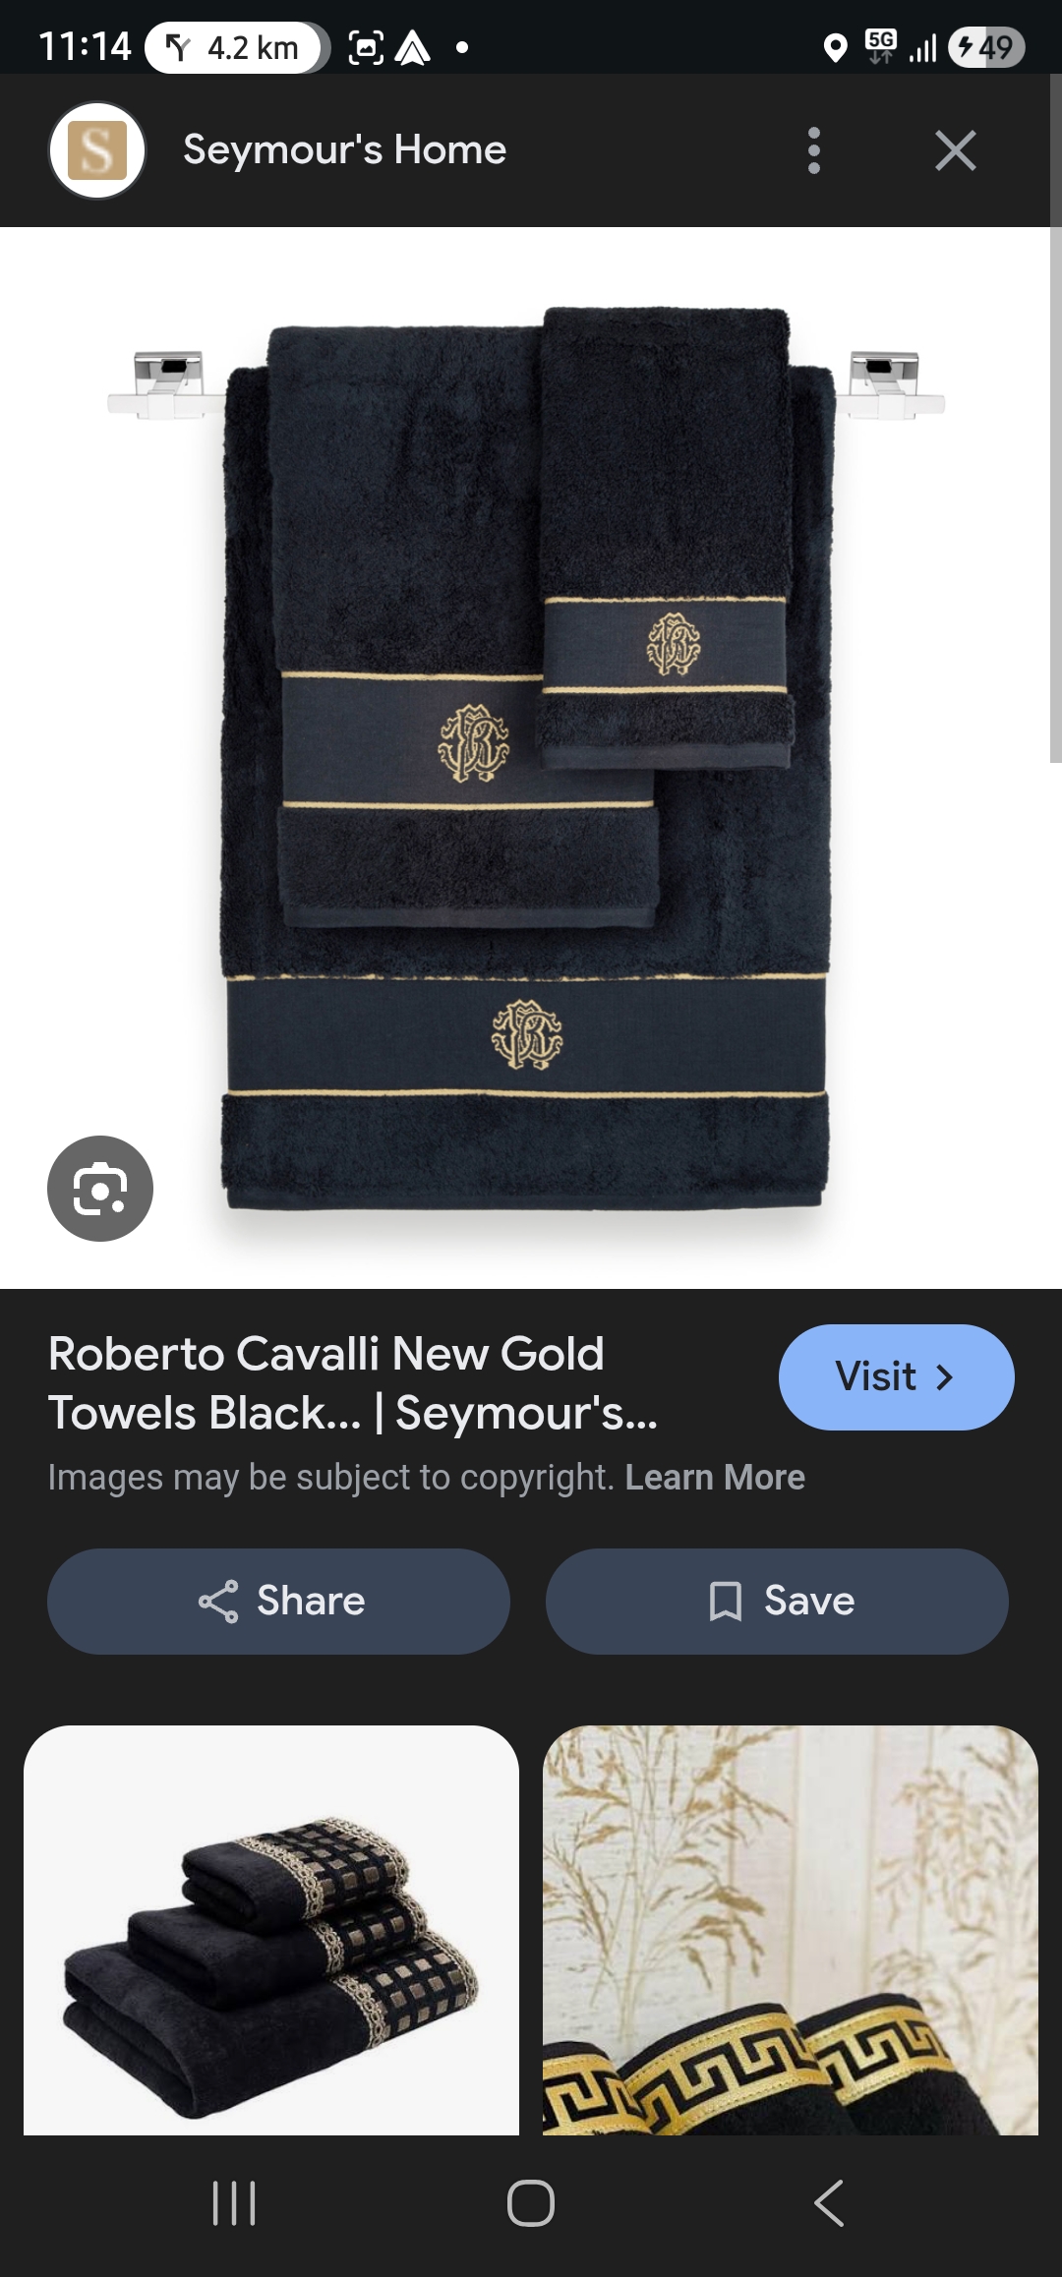Open the Seymour's Home site title
Screen dimensions: 1062x2277
click(x=344, y=150)
